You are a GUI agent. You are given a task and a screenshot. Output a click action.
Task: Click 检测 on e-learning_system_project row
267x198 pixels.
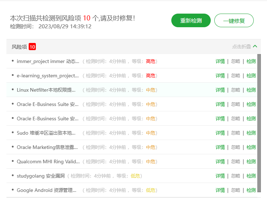point(251,76)
